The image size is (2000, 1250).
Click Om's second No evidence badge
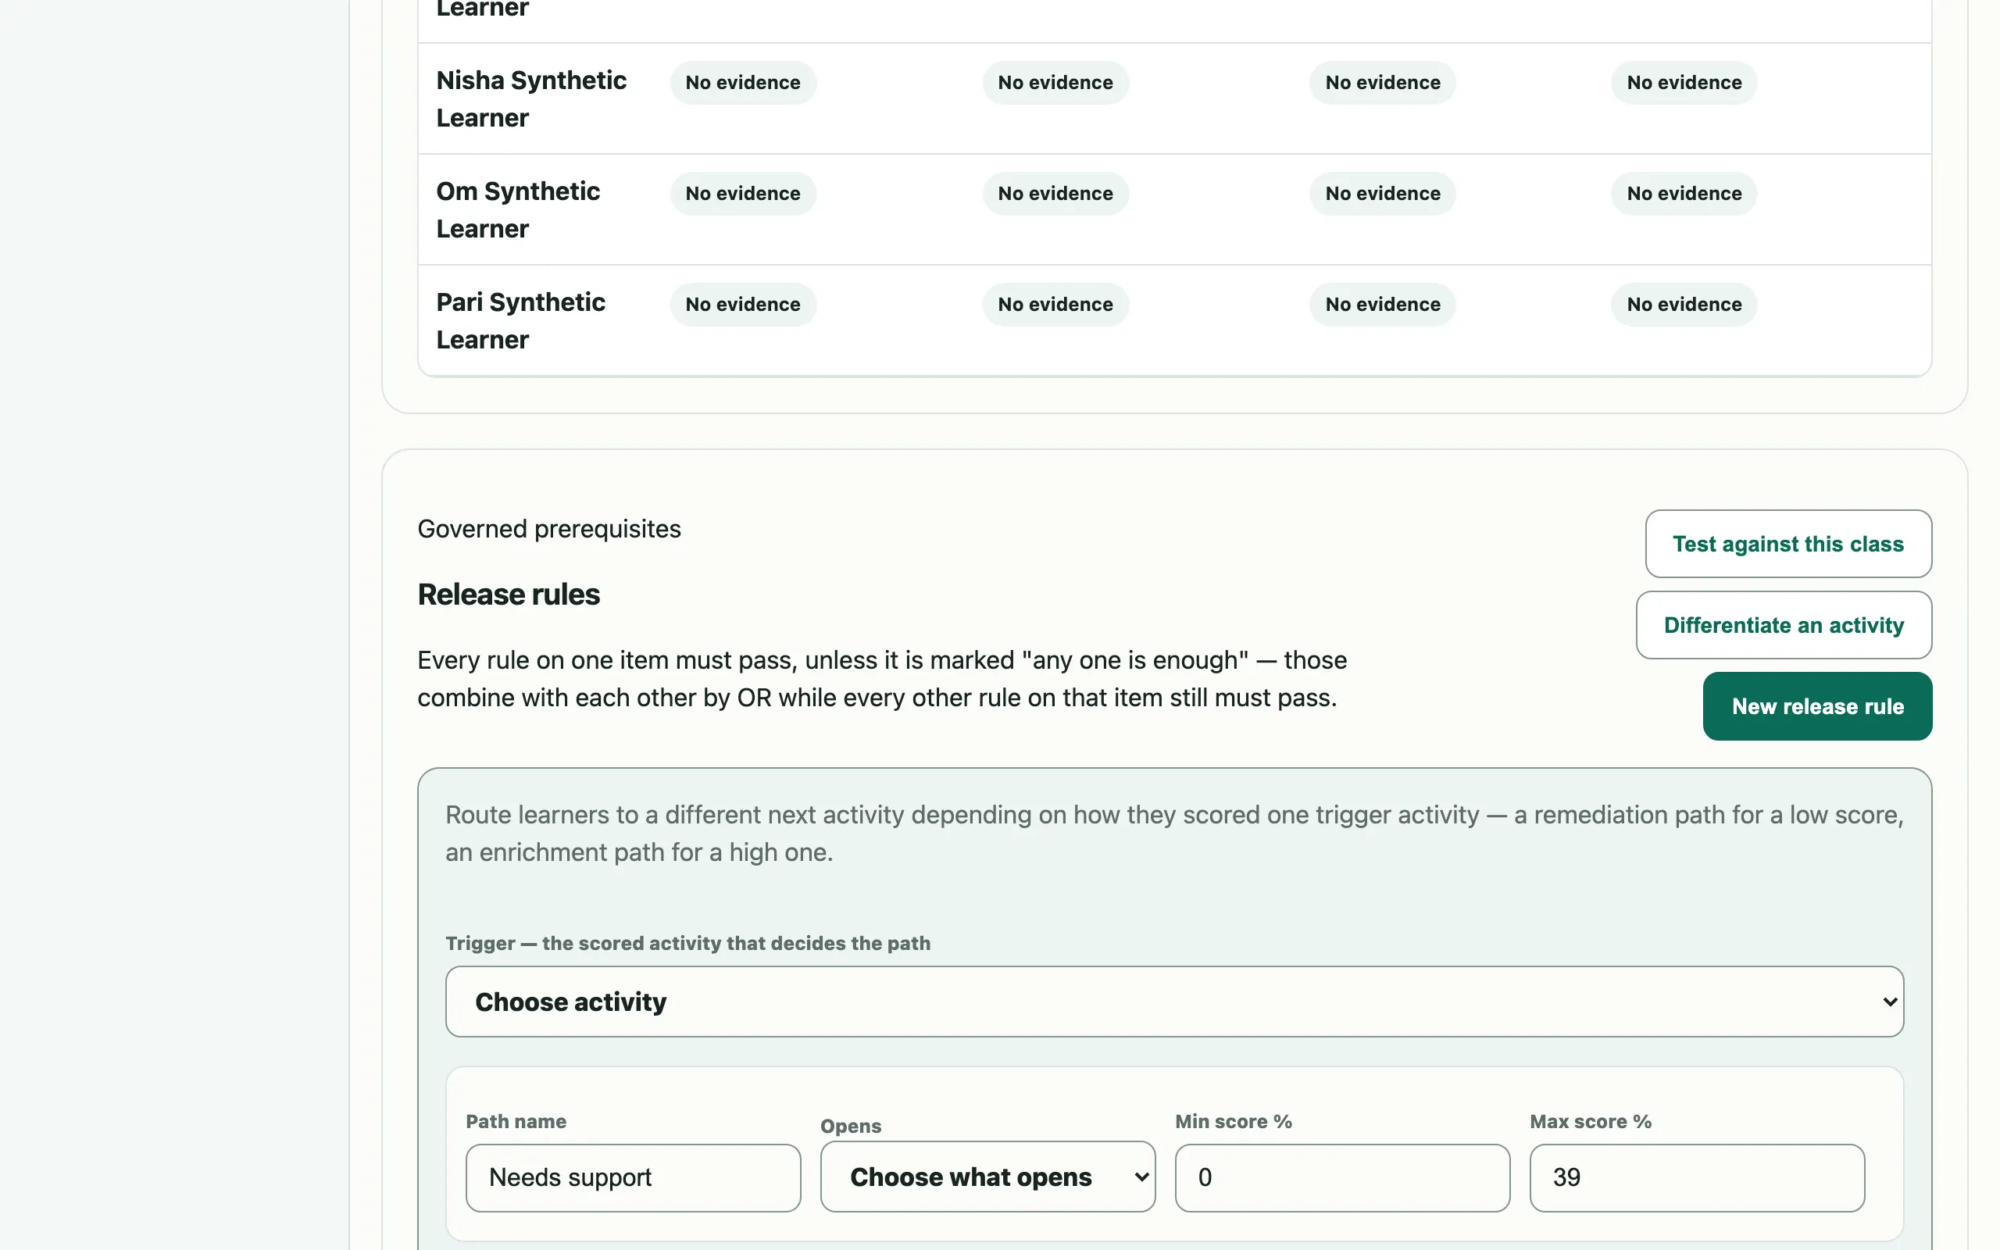tap(1055, 194)
